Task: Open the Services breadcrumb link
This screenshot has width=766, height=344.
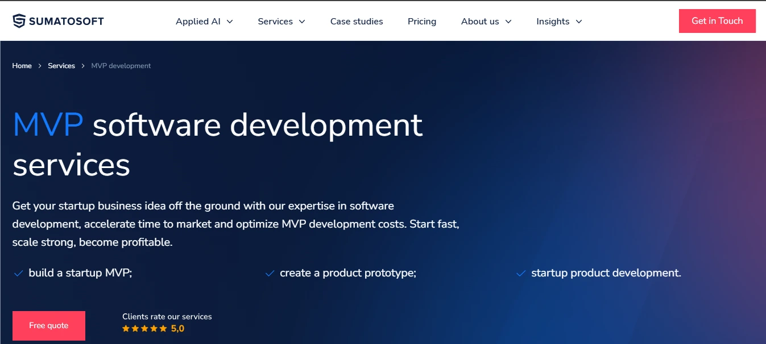Action: (61, 66)
